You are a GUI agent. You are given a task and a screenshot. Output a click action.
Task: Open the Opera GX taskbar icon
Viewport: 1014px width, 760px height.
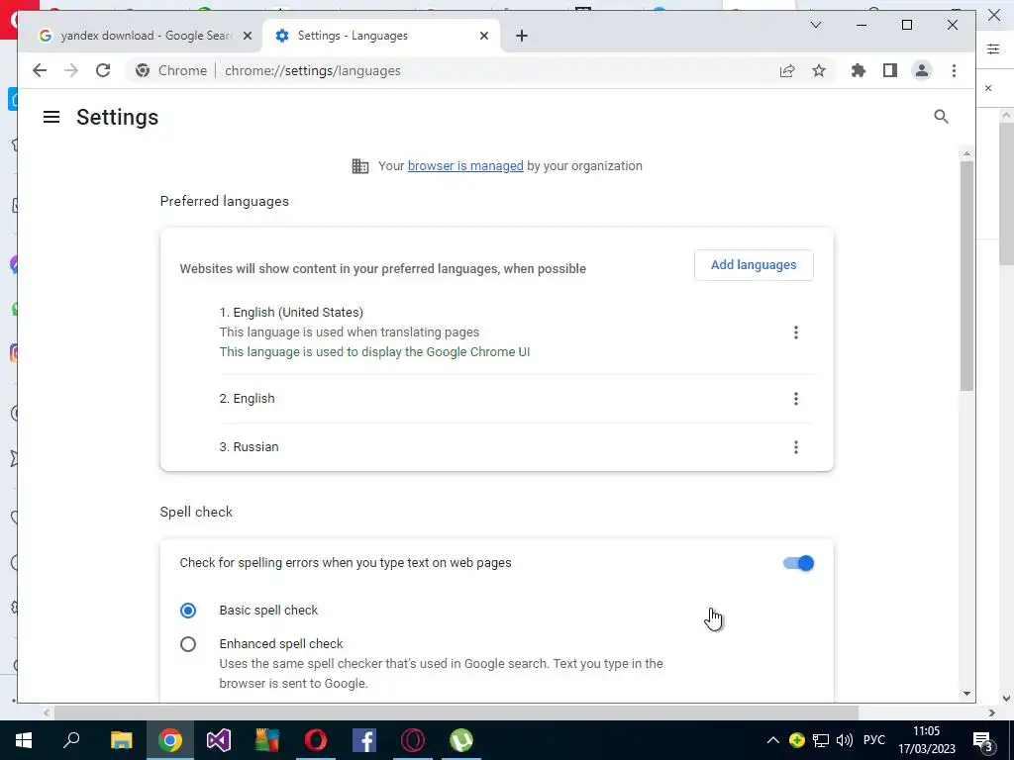point(413,740)
